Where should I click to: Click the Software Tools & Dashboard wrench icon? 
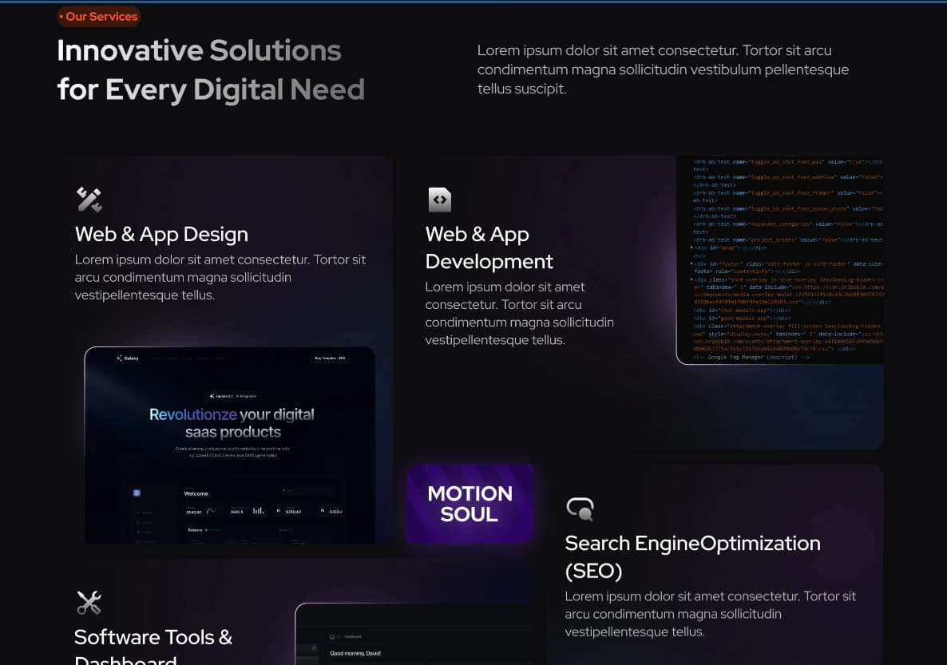pos(89,602)
